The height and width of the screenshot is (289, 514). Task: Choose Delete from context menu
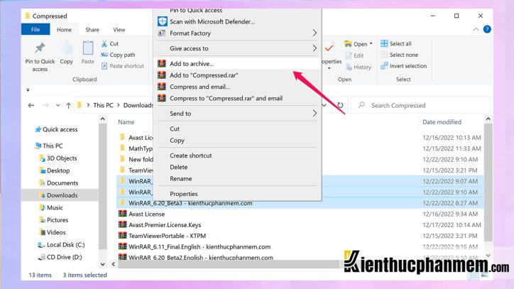[x=236, y=167]
